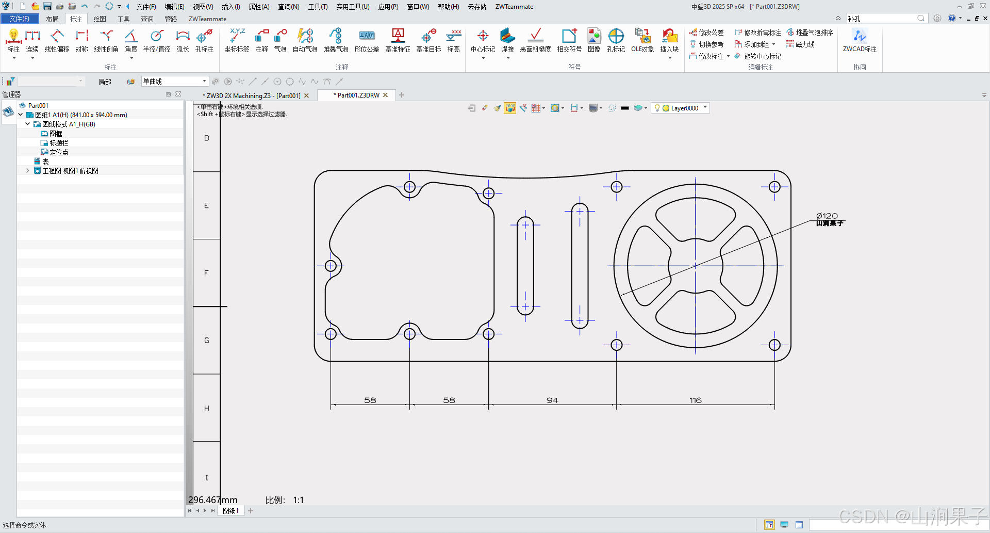Click the 修改折弯标注 button
The height and width of the screenshot is (533, 990).
(x=757, y=33)
